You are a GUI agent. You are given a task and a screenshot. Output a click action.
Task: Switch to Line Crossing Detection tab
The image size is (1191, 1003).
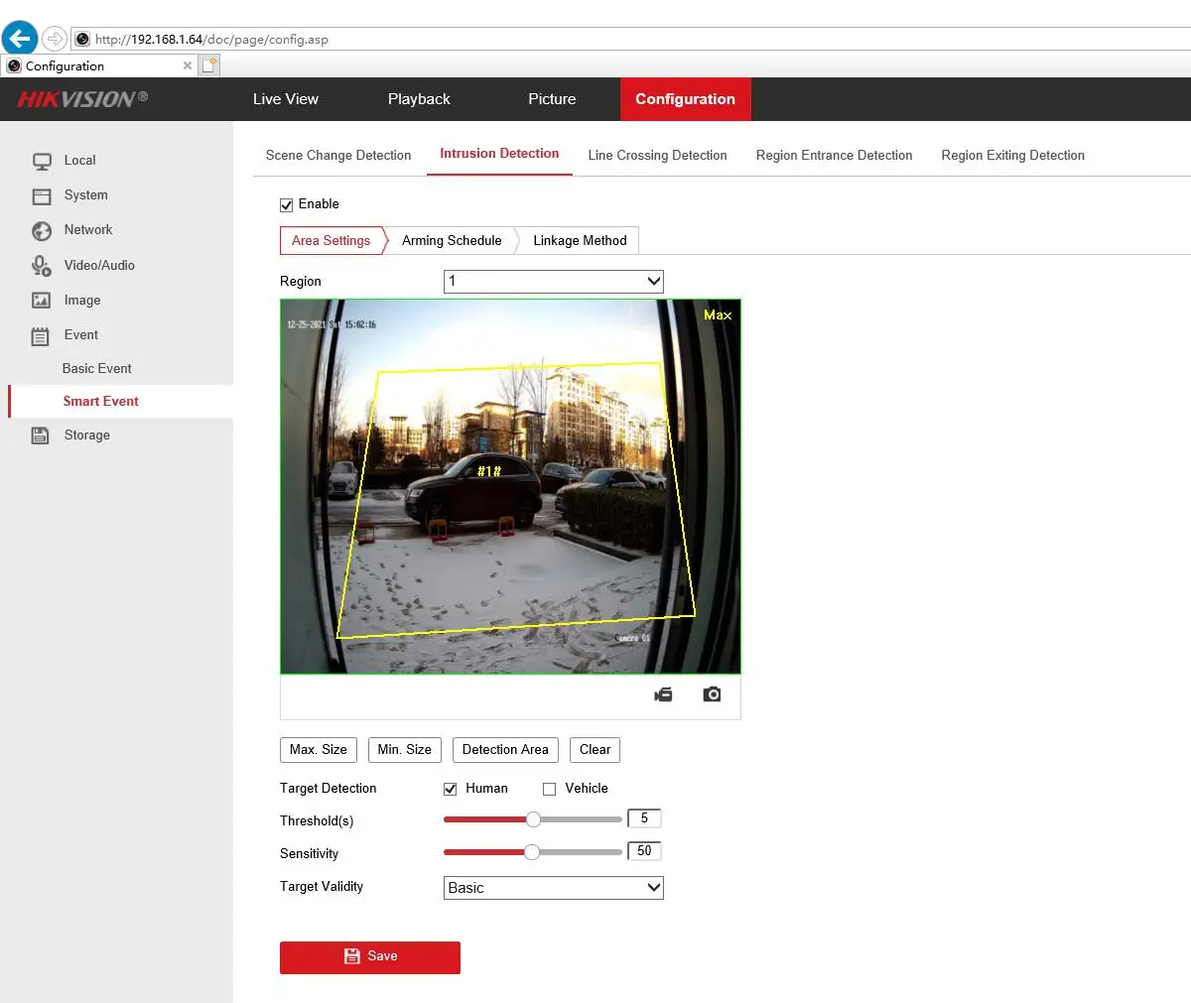coord(657,156)
